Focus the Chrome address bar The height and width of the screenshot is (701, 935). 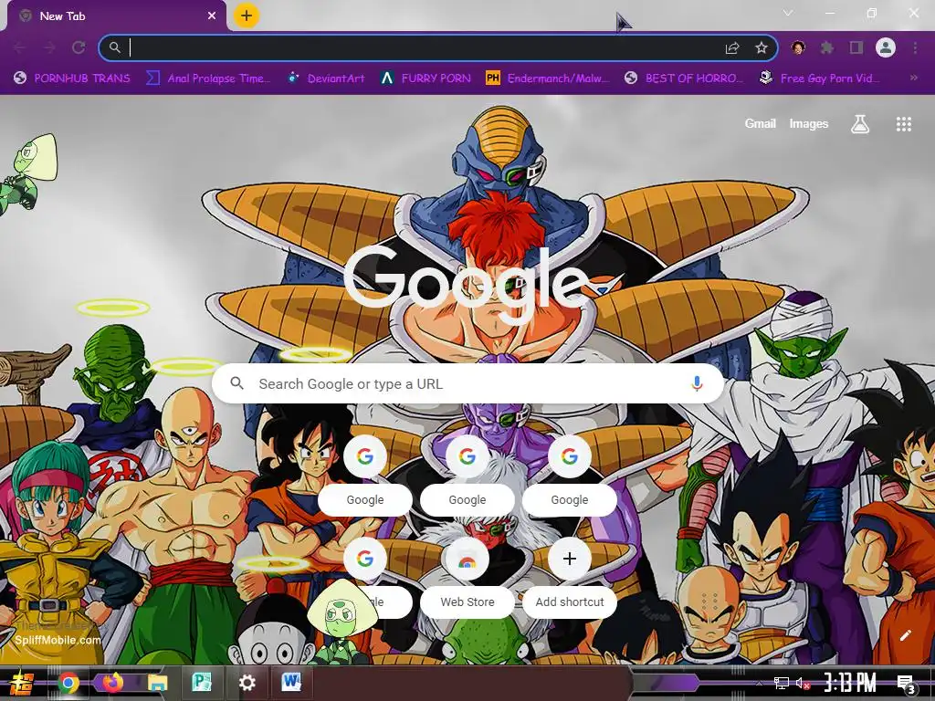(438, 47)
